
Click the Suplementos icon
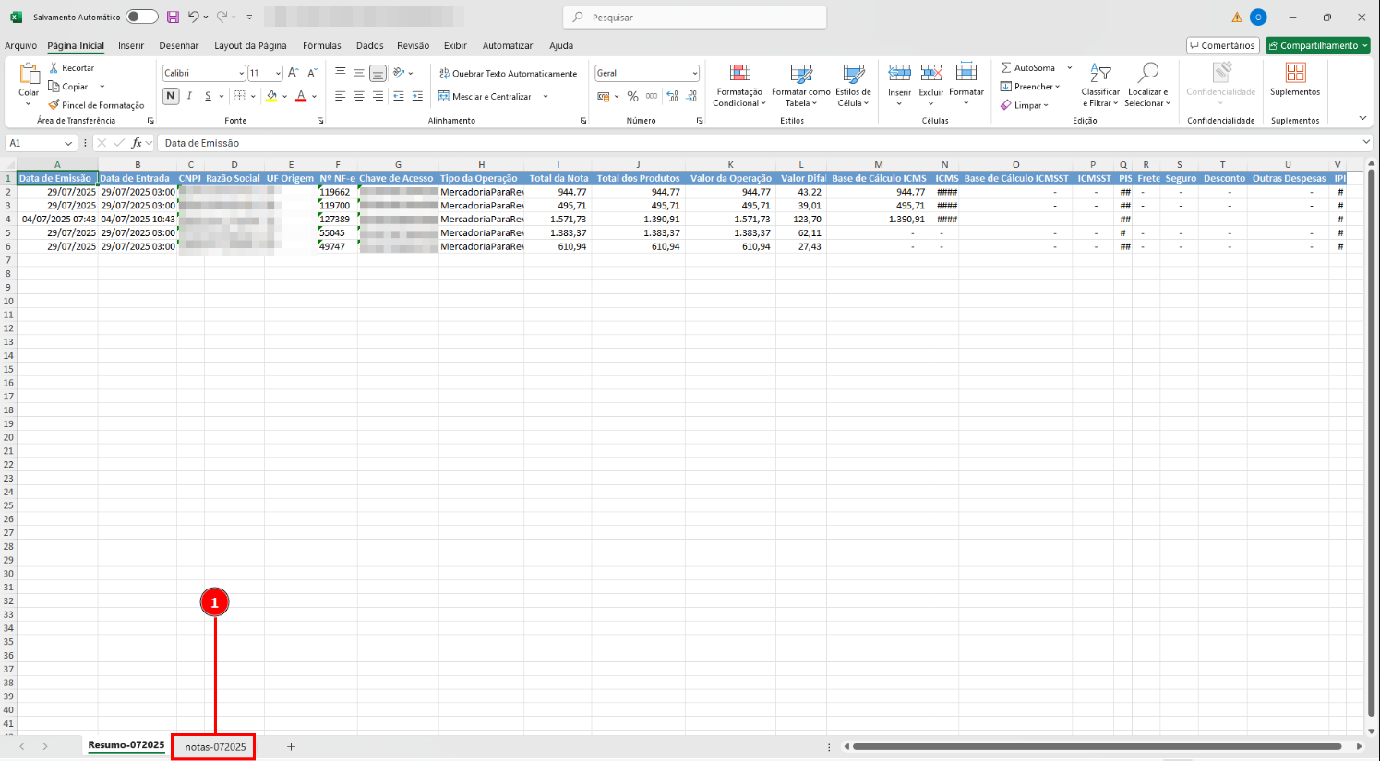pos(1295,74)
